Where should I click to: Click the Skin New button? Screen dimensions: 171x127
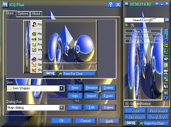click(75, 88)
